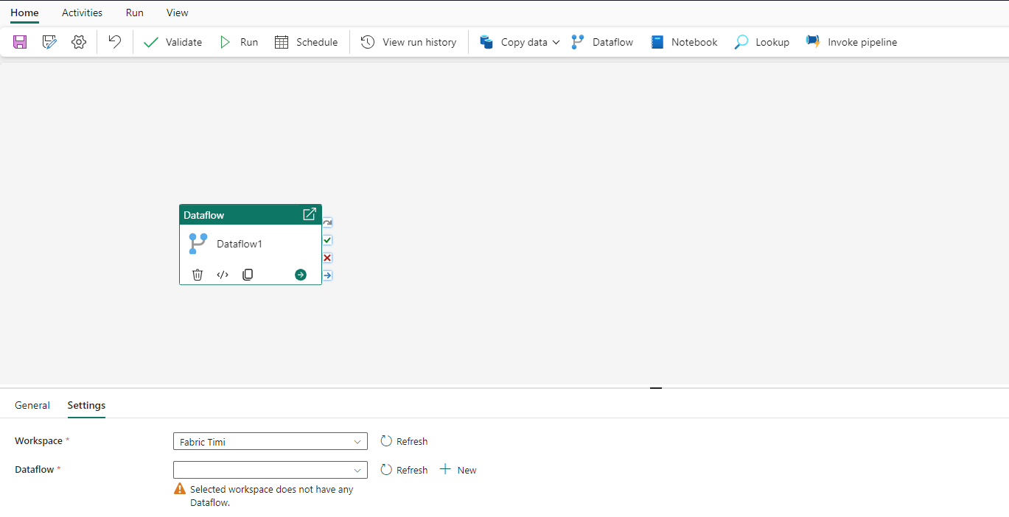Expand the Copy data dropdown arrow

point(556,43)
